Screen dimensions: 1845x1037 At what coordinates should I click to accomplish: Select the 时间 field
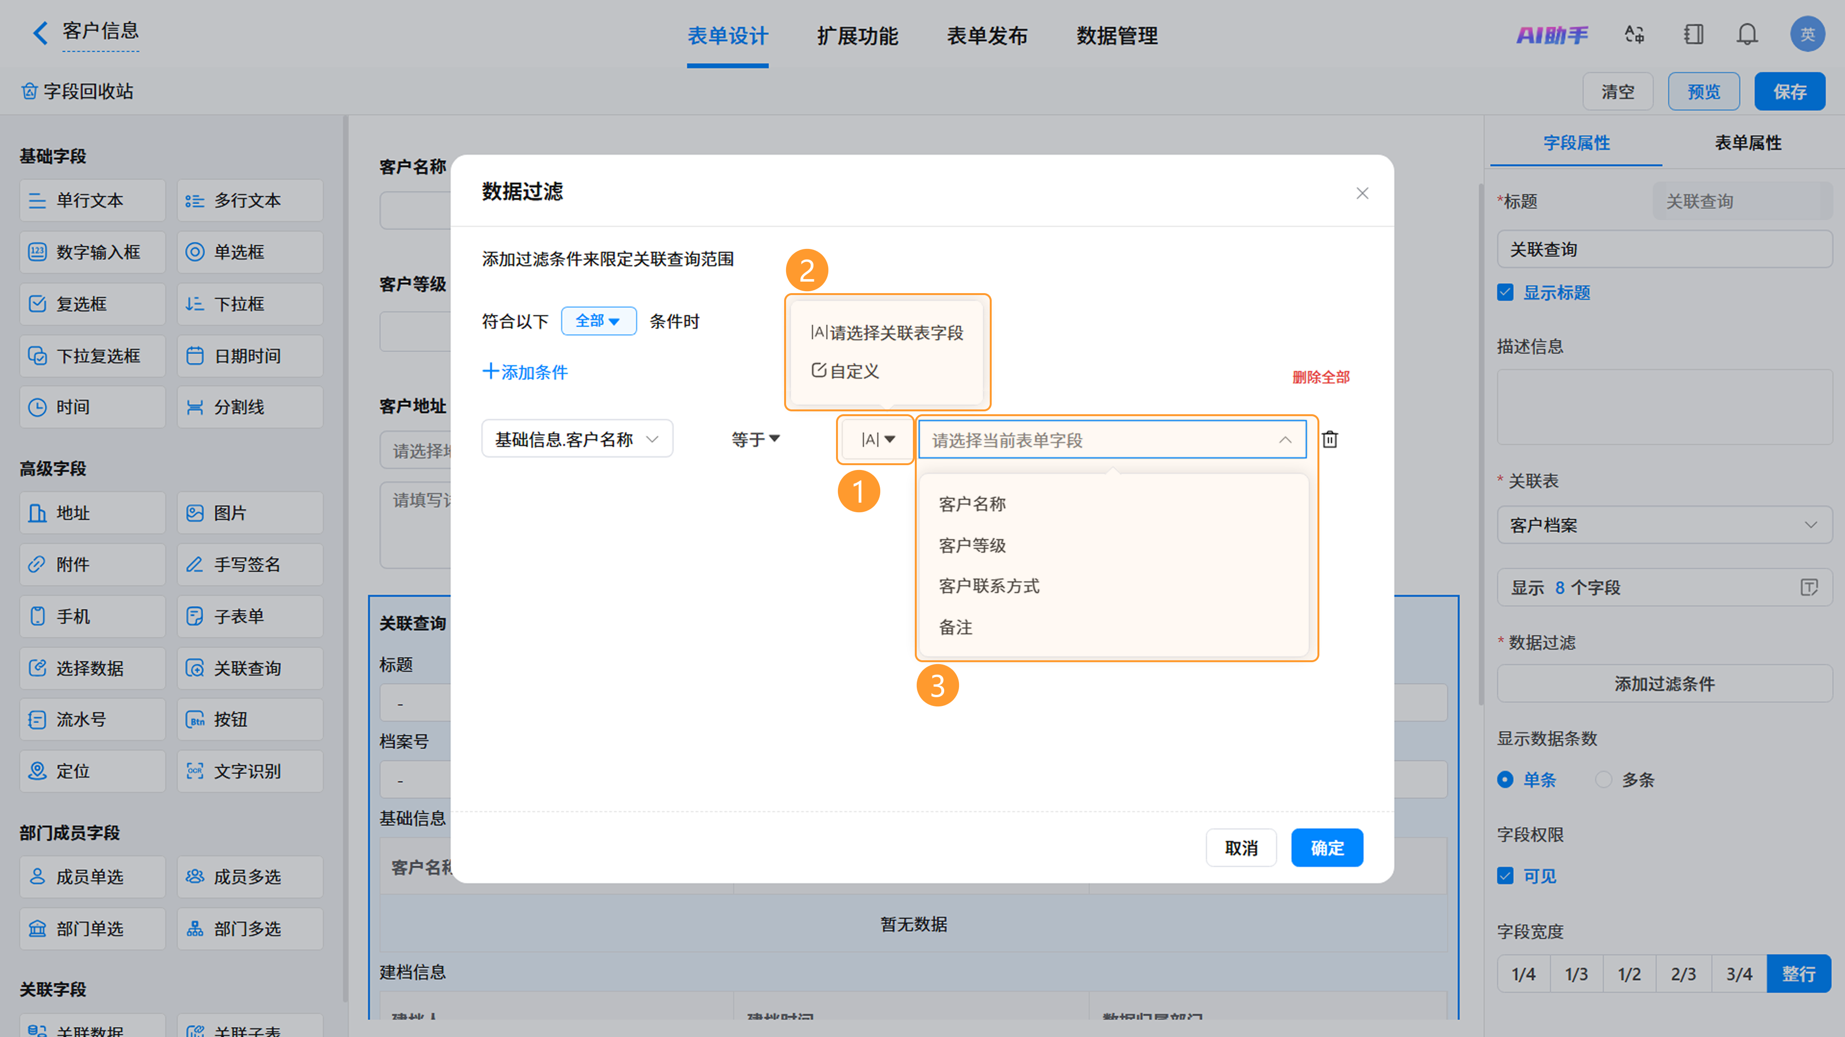coord(92,407)
